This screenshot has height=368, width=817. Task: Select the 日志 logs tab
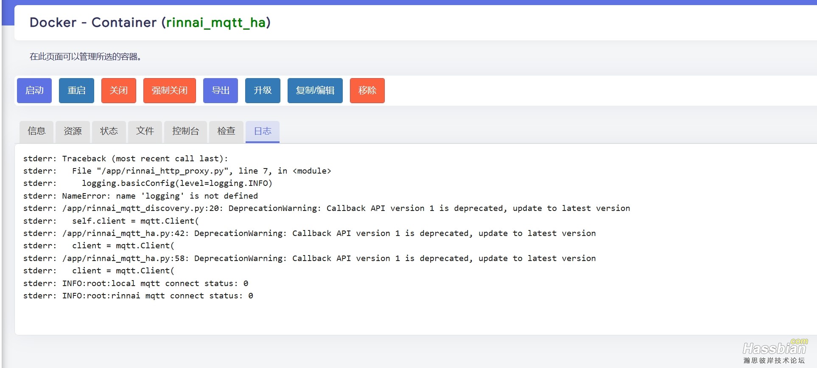pos(263,132)
